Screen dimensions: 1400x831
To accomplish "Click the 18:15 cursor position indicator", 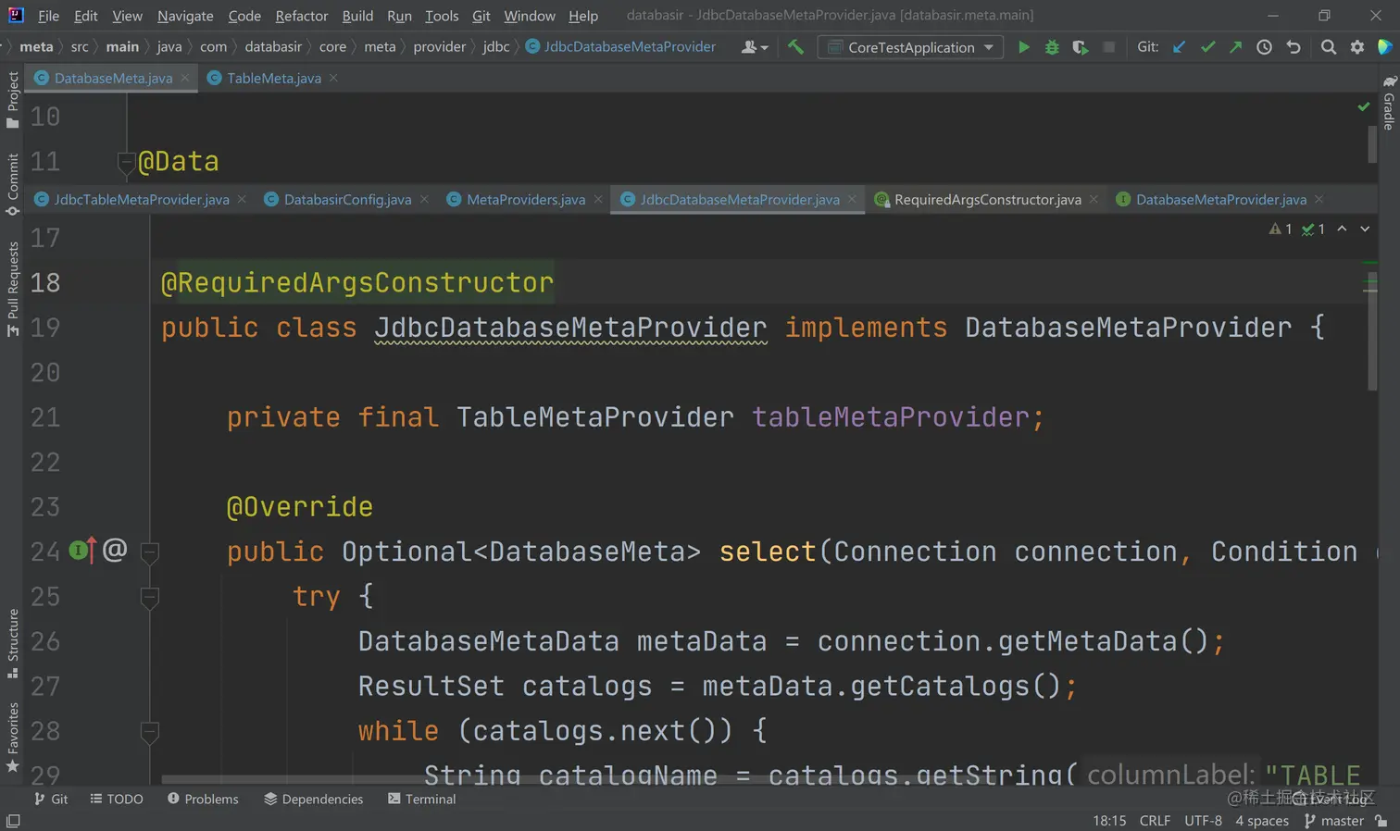I will point(1109,821).
